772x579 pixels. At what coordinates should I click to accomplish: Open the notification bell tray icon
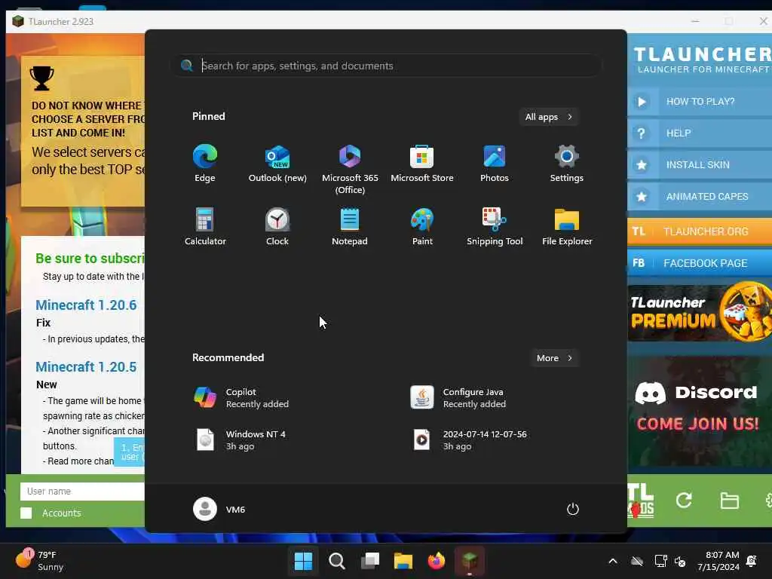pyautogui.click(x=752, y=561)
